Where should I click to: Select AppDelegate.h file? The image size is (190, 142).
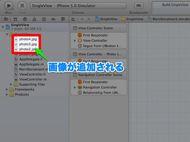point(31,59)
